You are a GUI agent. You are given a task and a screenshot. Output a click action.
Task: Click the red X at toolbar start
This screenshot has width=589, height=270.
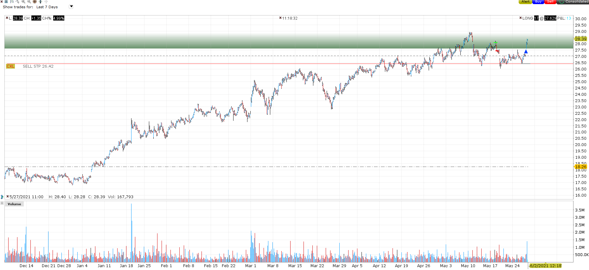click(2, 2)
